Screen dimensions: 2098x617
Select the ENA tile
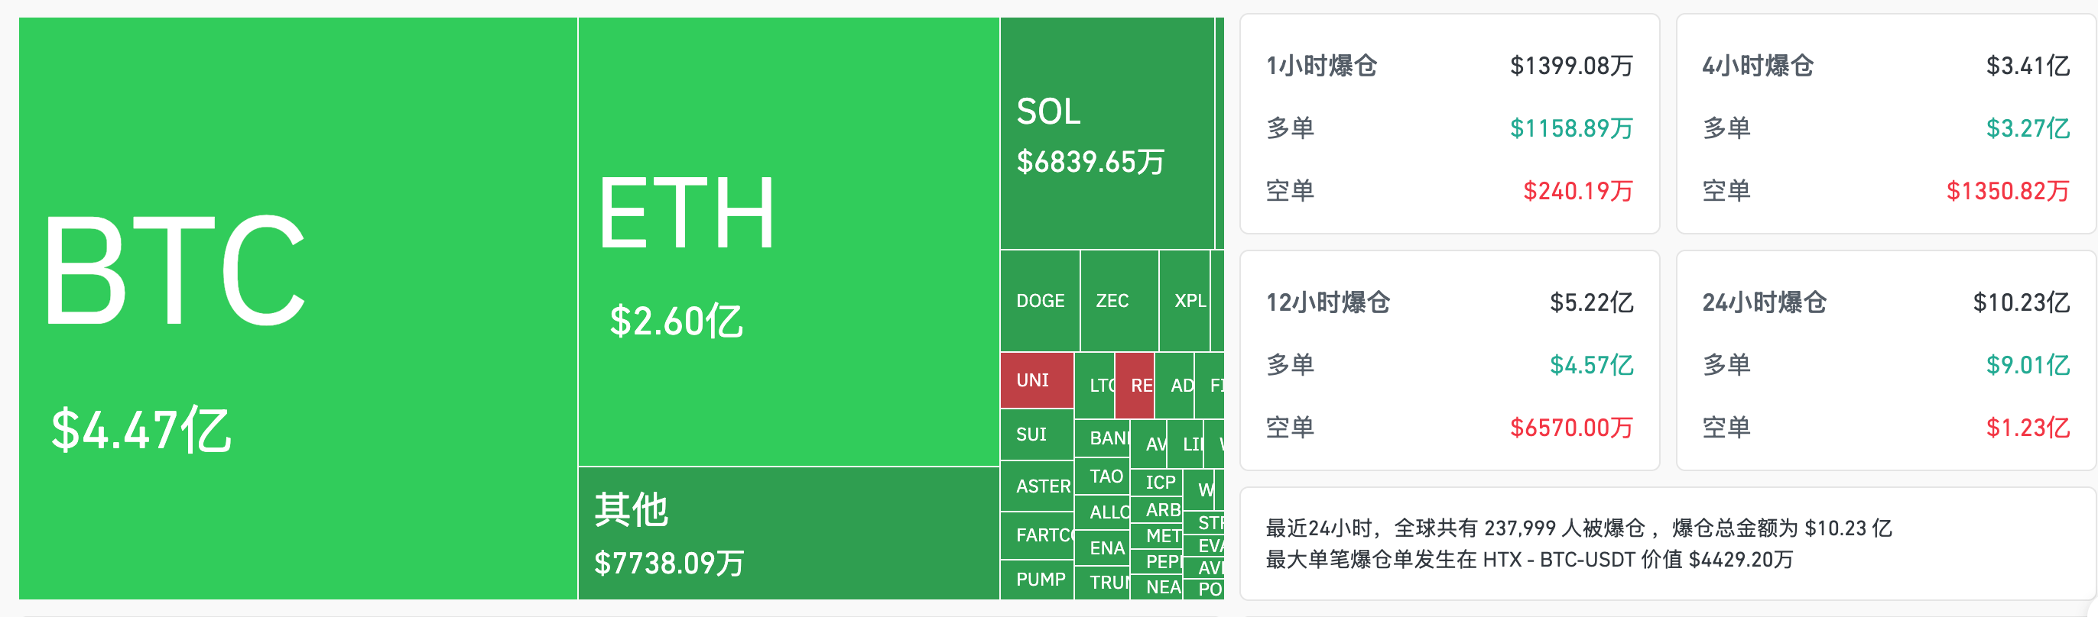[1103, 548]
